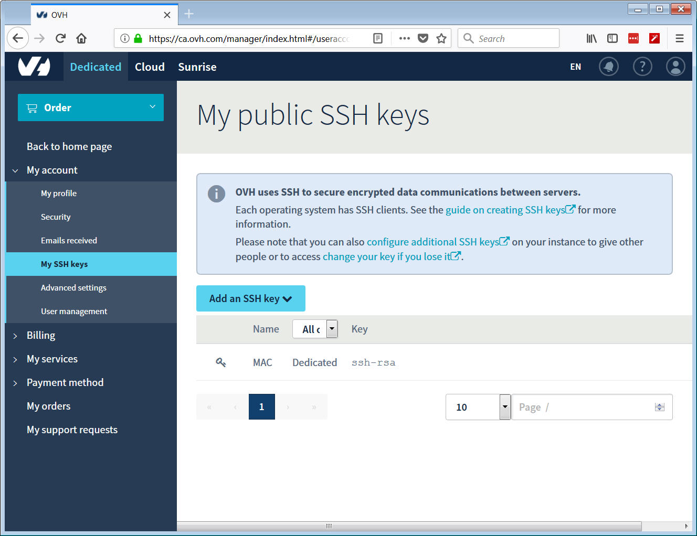The height and width of the screenshot is (536, 697).
Task: Click the info icon in the SSH information box
Action: tap(216, 194)
